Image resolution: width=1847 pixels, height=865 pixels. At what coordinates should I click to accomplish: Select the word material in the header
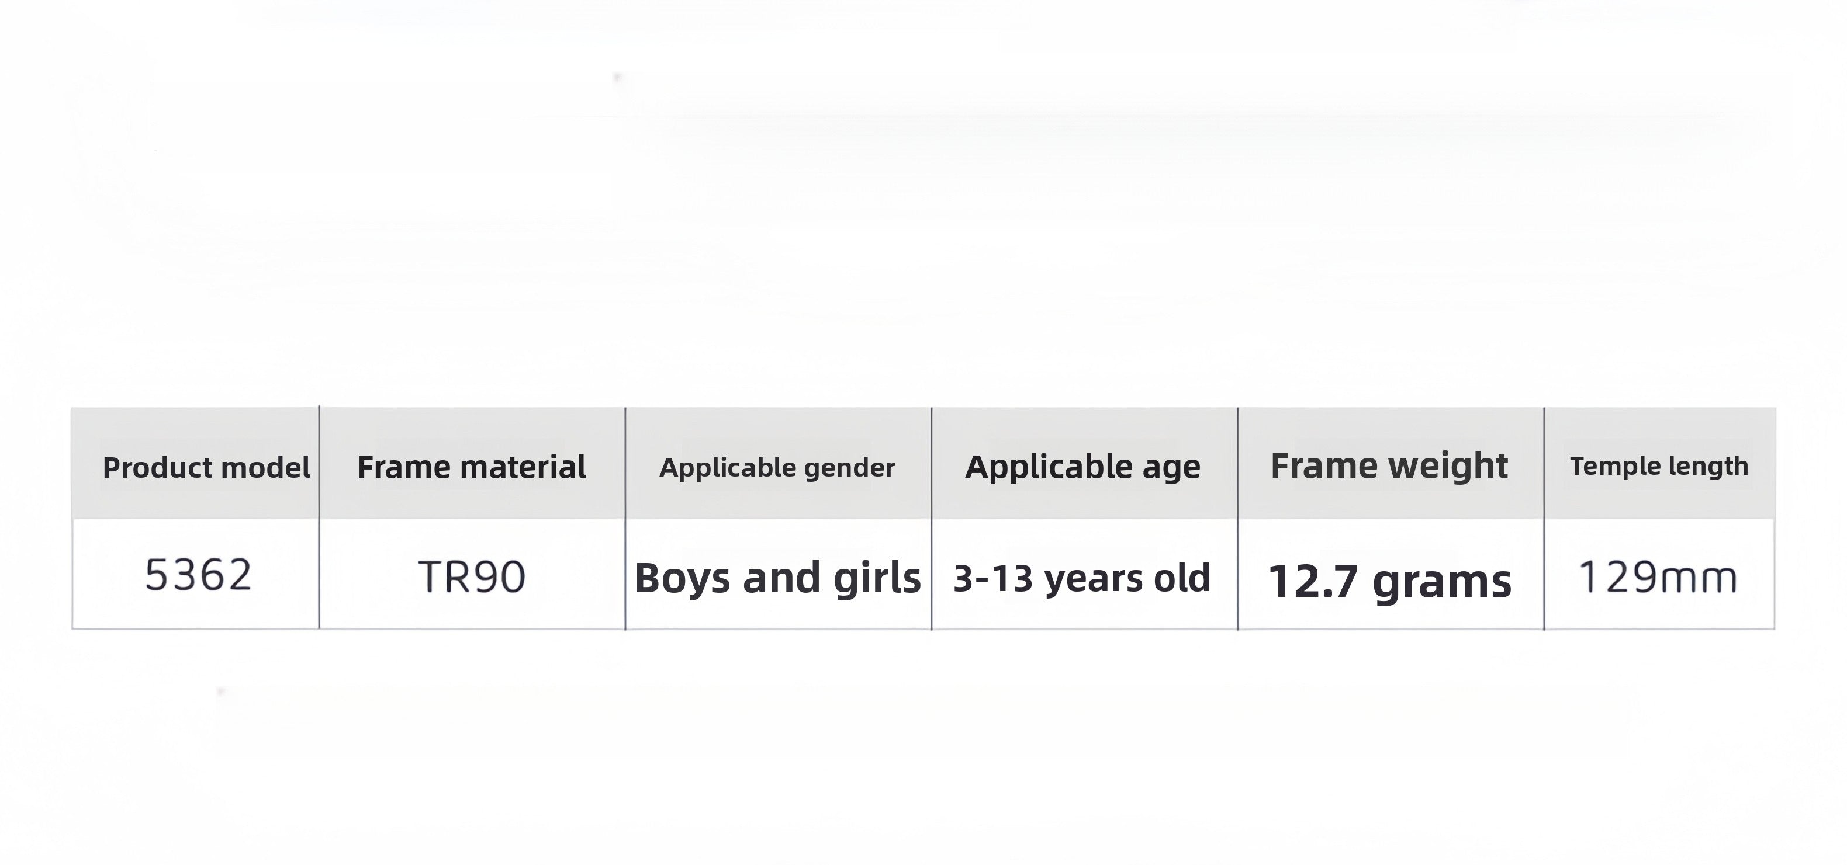(x=523, y=467)
